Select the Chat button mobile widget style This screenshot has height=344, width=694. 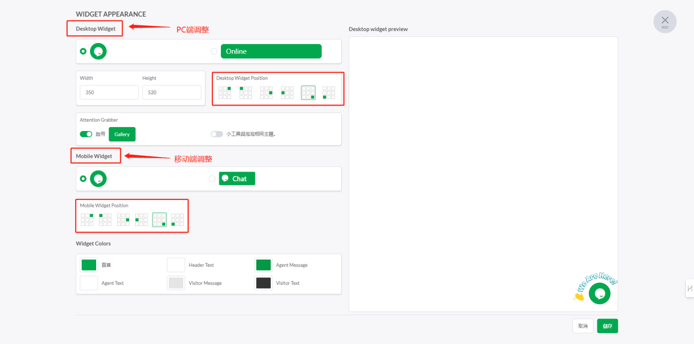tap(212, 178)
